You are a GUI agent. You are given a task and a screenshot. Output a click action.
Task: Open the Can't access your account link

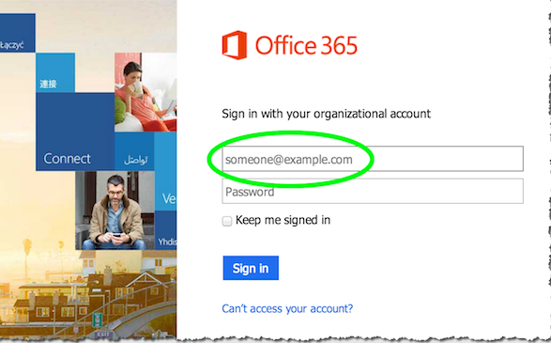(x=287, y=308)
